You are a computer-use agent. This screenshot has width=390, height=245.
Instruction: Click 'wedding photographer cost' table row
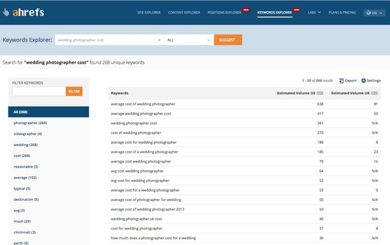[x=244, y=123]
